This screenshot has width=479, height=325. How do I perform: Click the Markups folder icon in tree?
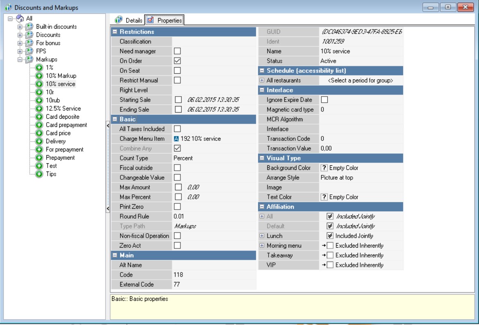click(x=29, y=59)
